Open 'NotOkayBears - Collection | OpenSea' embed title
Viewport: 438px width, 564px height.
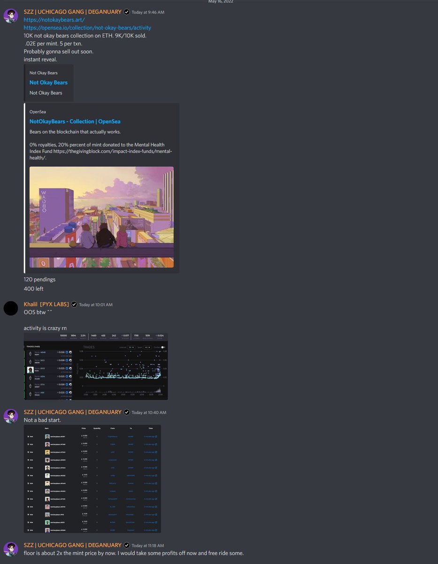click(x=75, y=122)
